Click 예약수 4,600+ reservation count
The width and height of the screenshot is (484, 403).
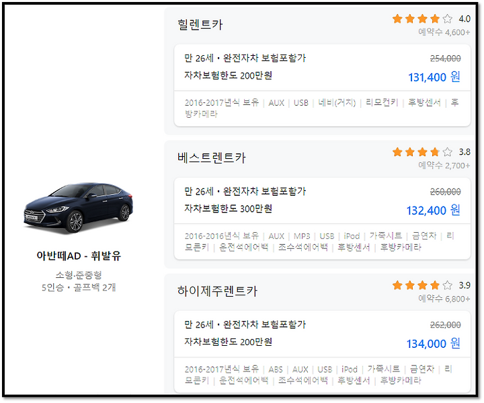pos(444,32)
